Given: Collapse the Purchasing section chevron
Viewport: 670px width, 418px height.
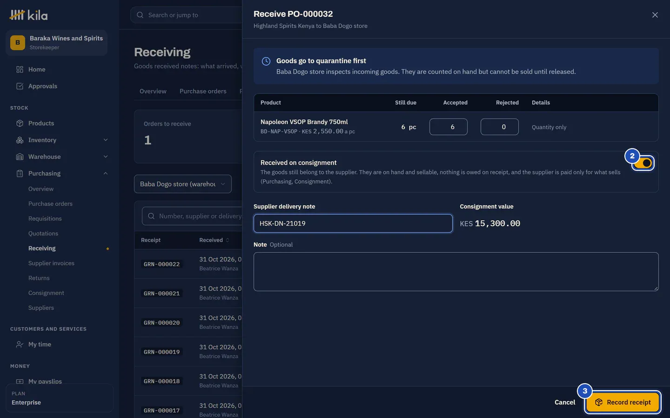Looking at the screenshot, I should 106,173.
